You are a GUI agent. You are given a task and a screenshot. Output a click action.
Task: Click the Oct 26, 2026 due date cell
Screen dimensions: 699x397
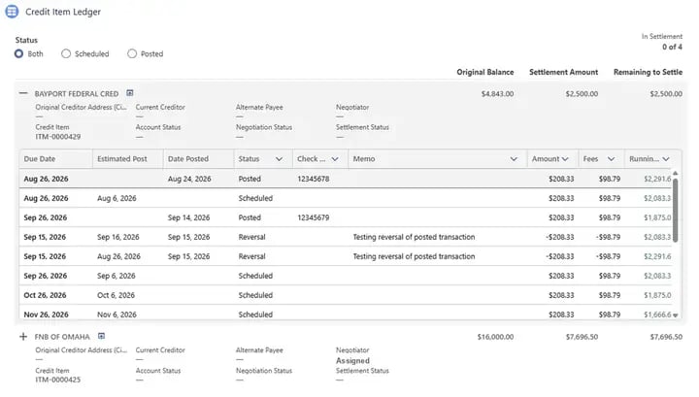[45, 295]
